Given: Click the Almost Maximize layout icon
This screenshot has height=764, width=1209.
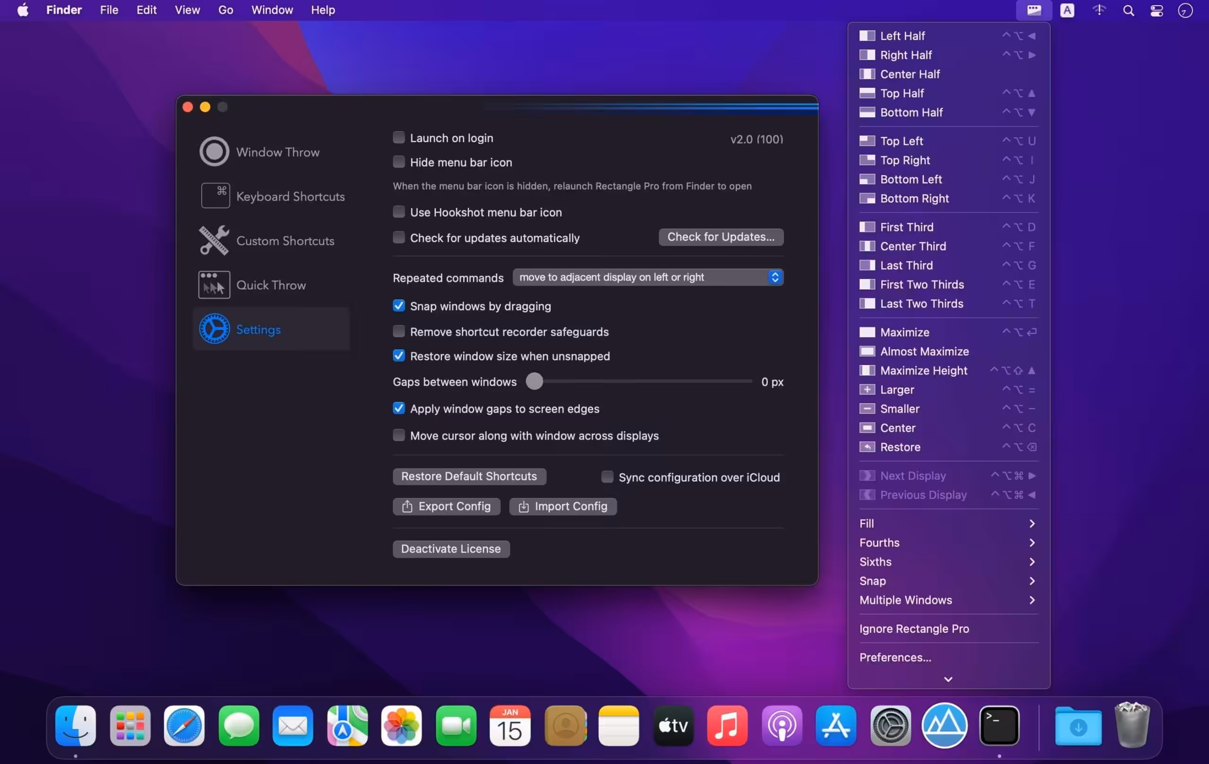Looking at the screenshot, I should 867,351.
